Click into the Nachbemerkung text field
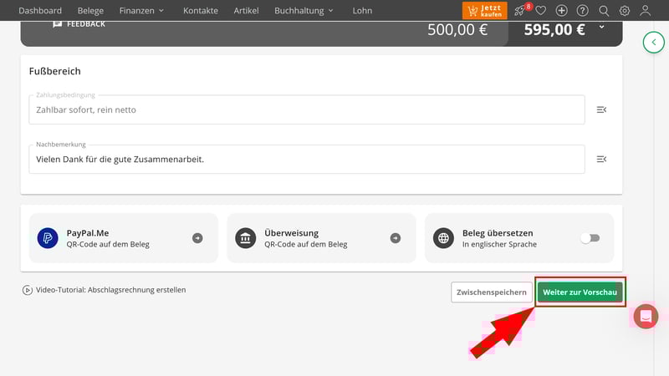Viewport: 669px width, 376px height. (x=306, y=160)
